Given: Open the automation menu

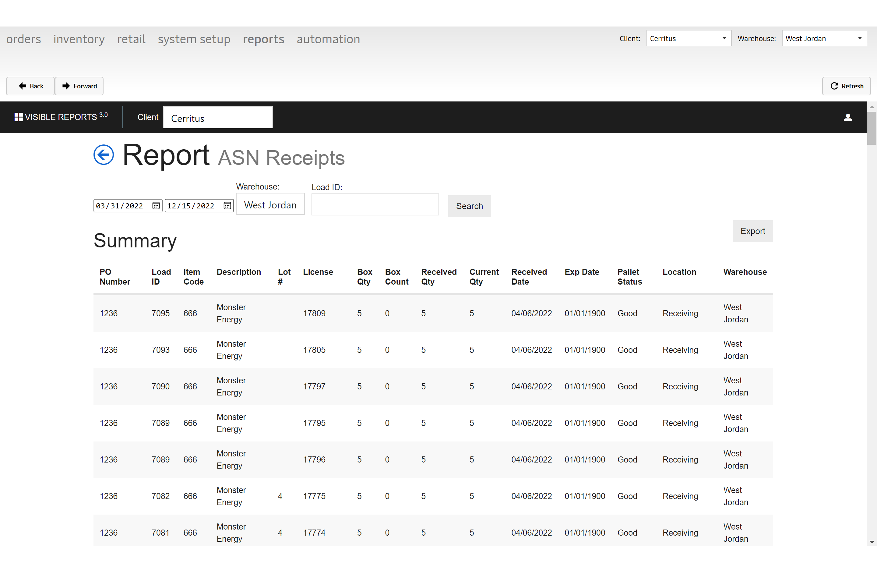Looking at the screenshot, I should 329,39.
